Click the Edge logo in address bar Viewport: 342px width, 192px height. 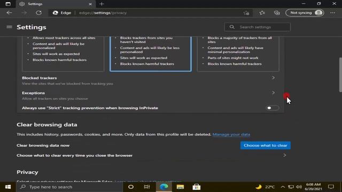point(56,13)
